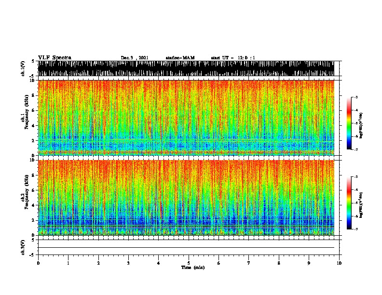Select the "start UT = 12:0:1" header text
This screenshot has width=382, height=295.
[x=233, y=58]
